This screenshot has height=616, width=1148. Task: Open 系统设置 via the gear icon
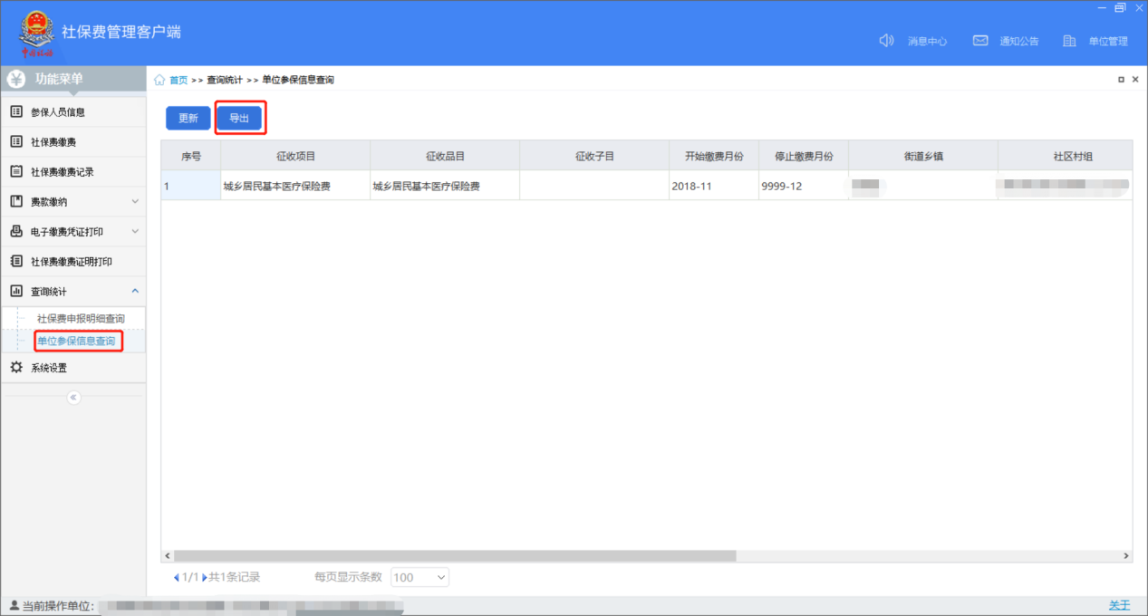point(16,368)
